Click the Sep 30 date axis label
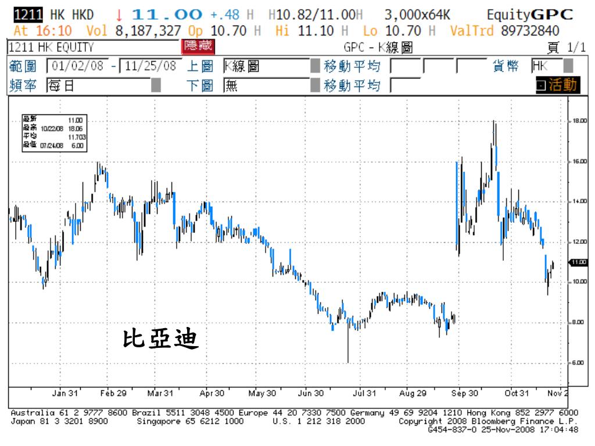This screenshot has width=595, height=446. (x=464, y=393)
